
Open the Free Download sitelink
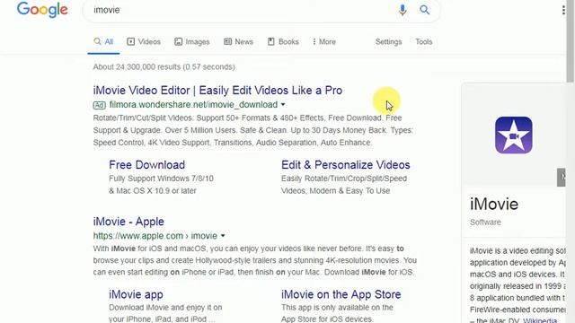pyautogui.click(x=146, y=165)
